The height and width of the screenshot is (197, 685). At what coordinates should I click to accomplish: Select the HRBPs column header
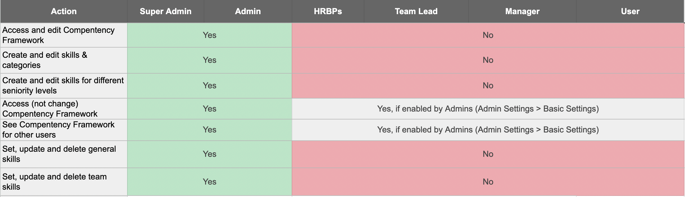(328, 11)
